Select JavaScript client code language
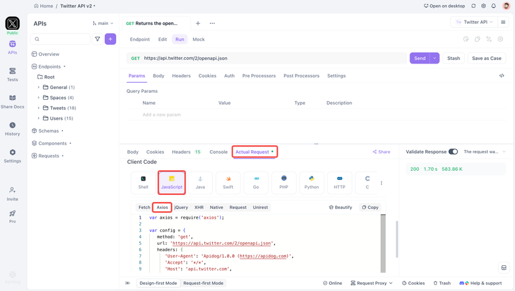This screenshot has width=515, height=291. coord(172,183)
